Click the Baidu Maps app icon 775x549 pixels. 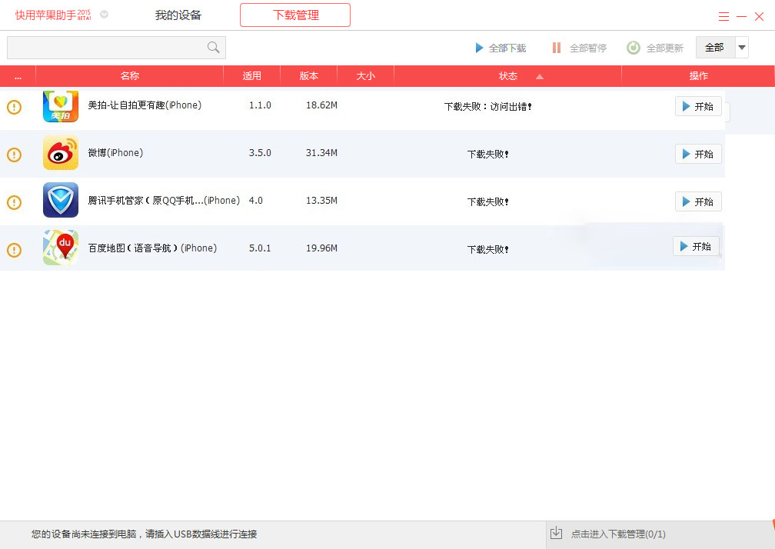point(61,248)
